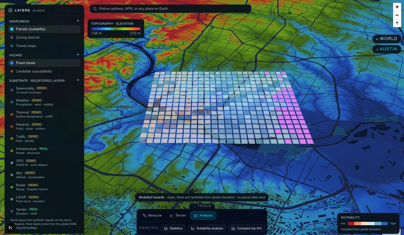The image size is (404, 235).
Task: Click the Layers stack icon
Action: 10,10
